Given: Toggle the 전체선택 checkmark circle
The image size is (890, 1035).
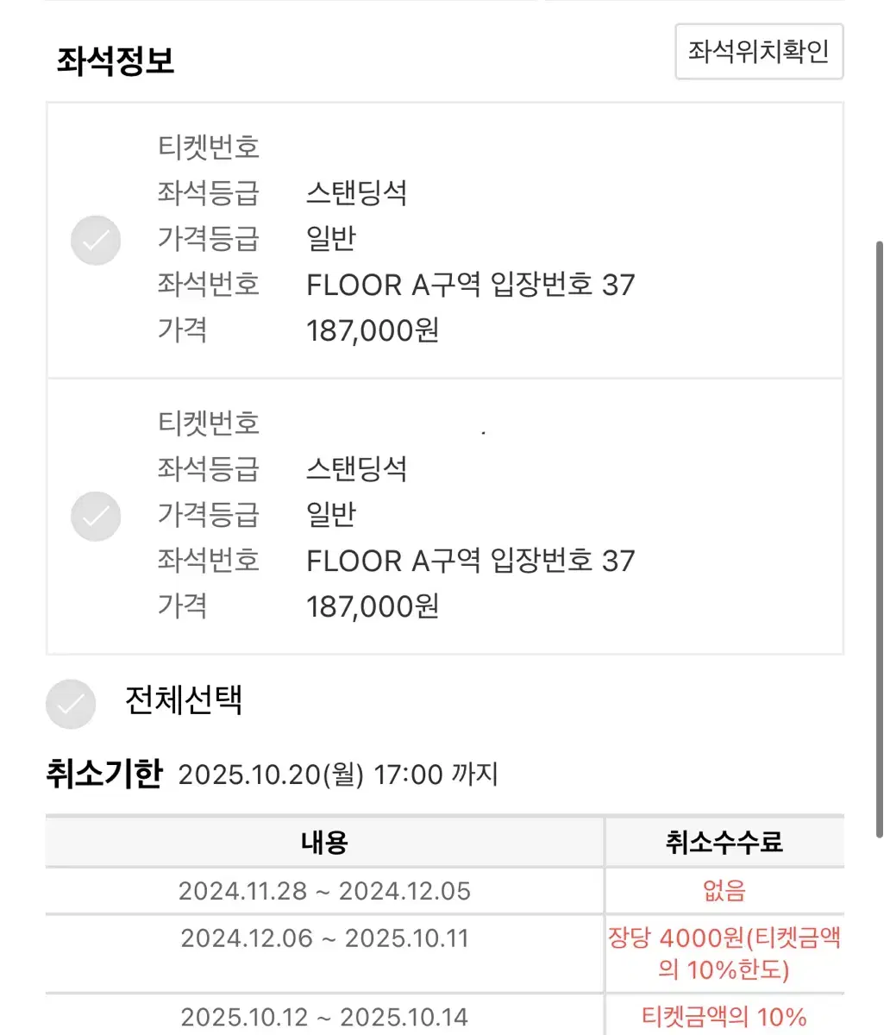Looking at the screenshot, I should coord(71,704).
